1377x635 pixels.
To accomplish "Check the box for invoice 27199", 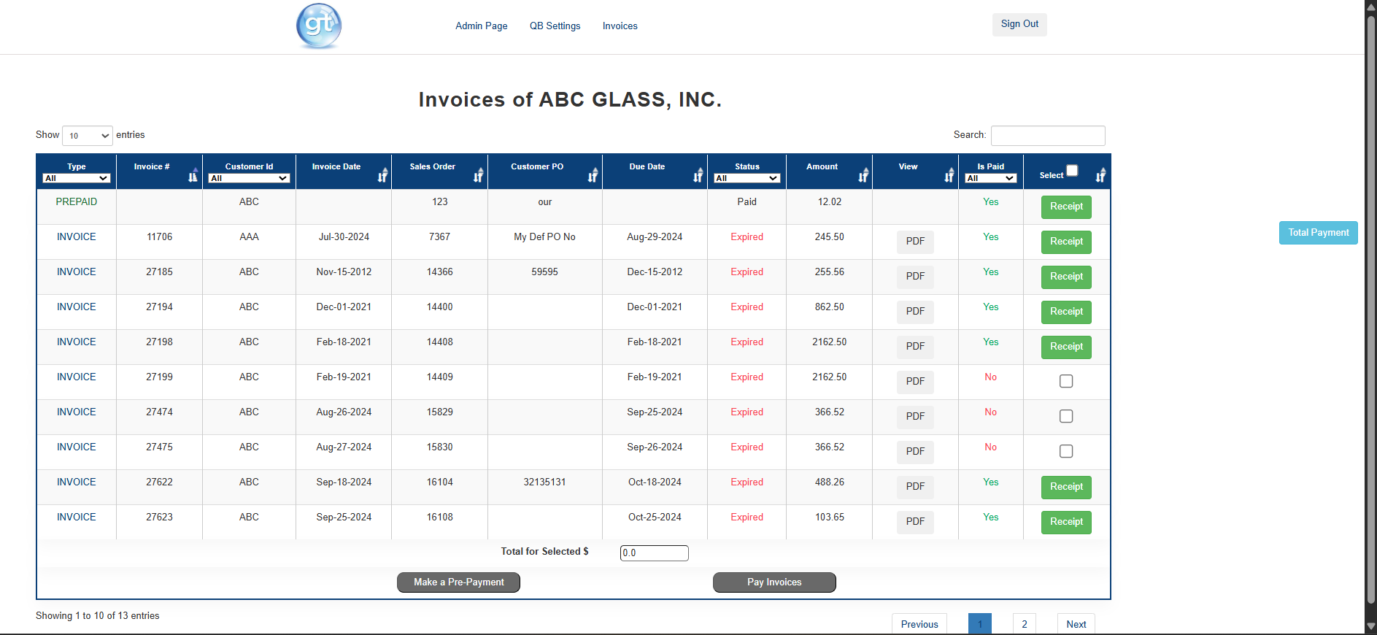I will pyautogui.click(x=1066, y=381).
